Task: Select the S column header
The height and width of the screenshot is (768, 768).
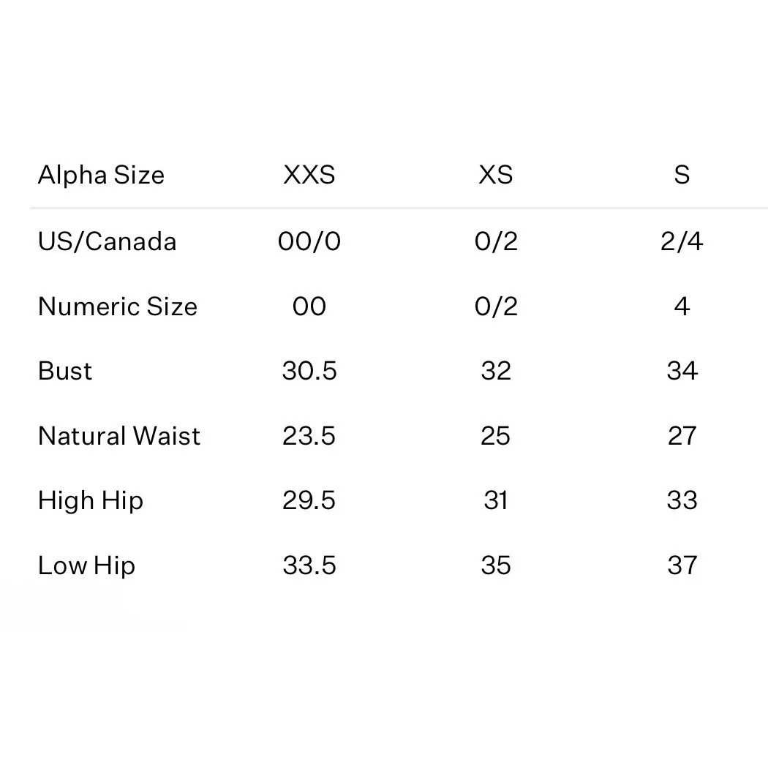Action: coord(681,176)
